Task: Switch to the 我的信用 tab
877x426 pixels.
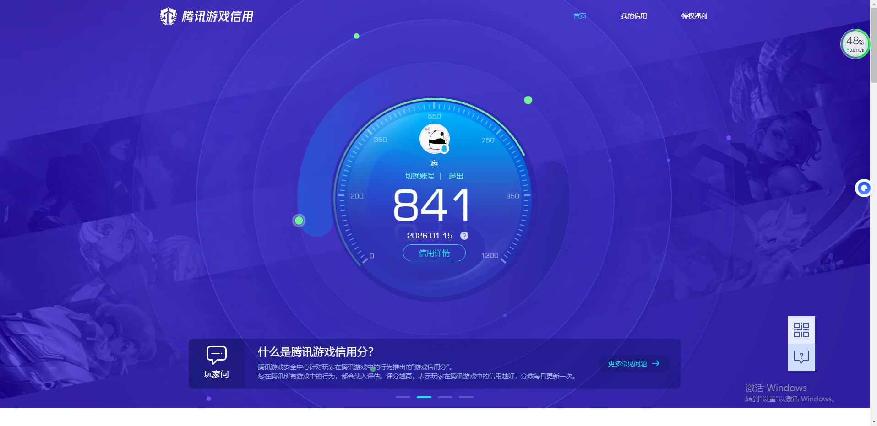Action: (x=634, y=16)
